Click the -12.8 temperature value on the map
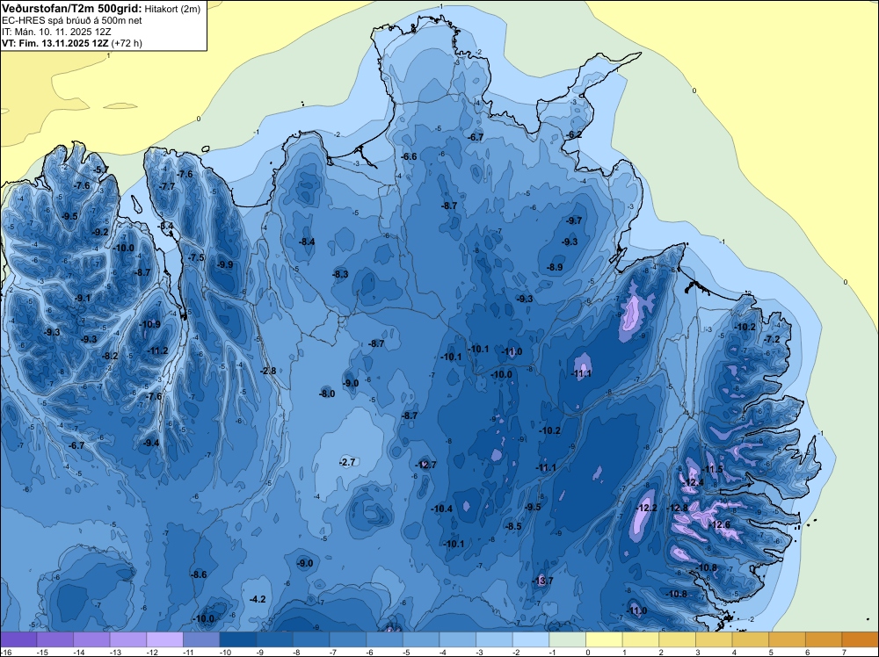The width and height of the screenshot is (879, 657). [677, 508]
